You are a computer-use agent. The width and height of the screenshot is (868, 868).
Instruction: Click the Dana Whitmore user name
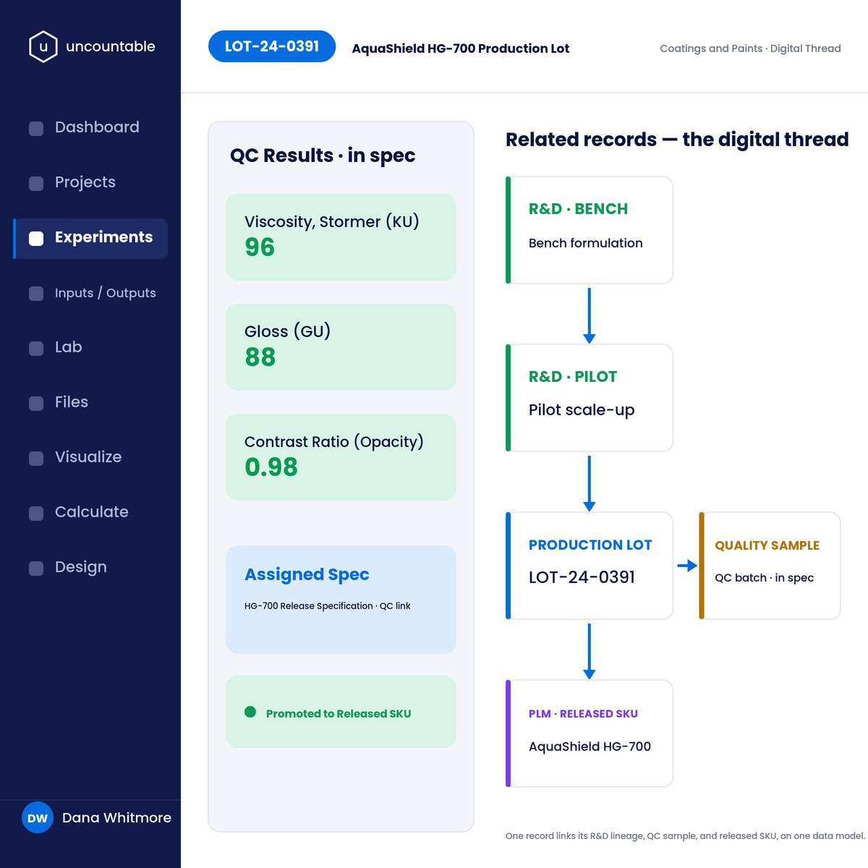click(116, 818)
